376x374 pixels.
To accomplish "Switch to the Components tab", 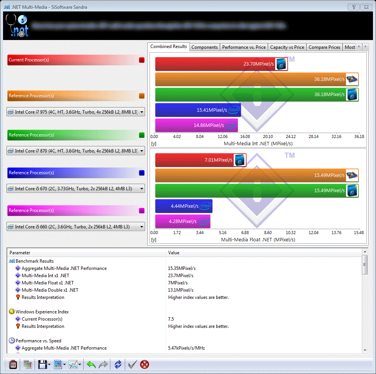I will point(204,47).
